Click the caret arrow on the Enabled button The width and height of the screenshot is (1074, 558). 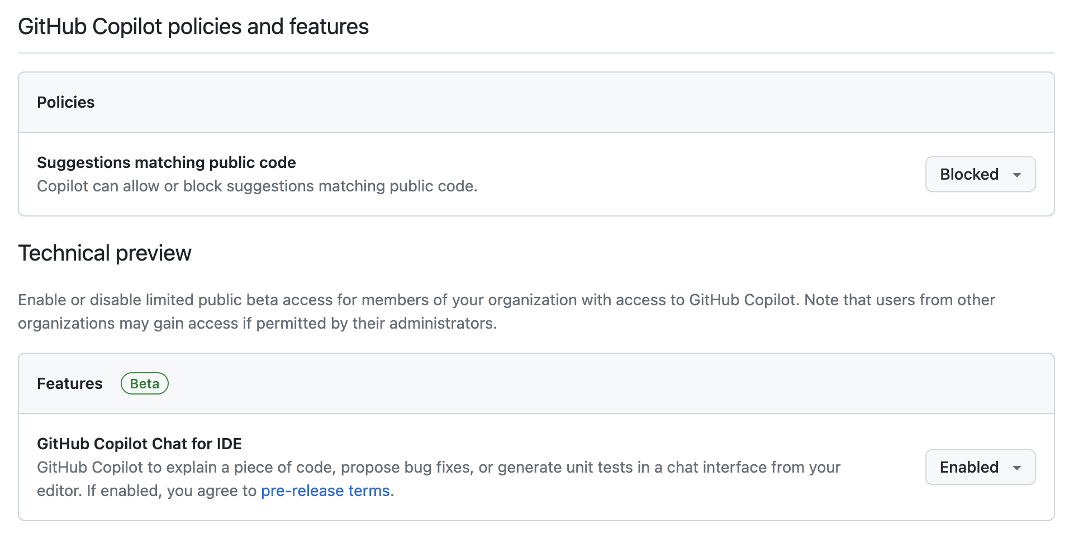pos(1017,467)
